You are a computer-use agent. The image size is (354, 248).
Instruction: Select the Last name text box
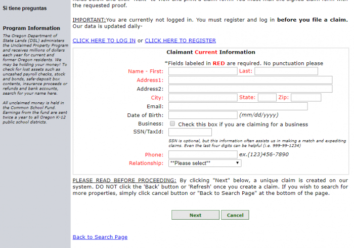[286, 71]
